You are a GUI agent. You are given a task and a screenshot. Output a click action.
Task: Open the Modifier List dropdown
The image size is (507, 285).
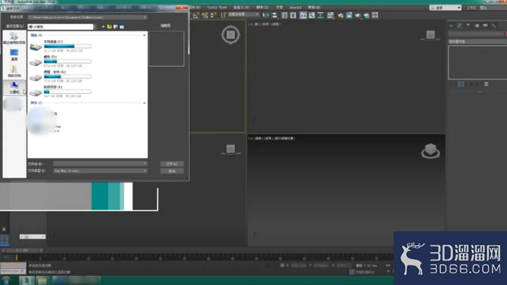[477, 42]
